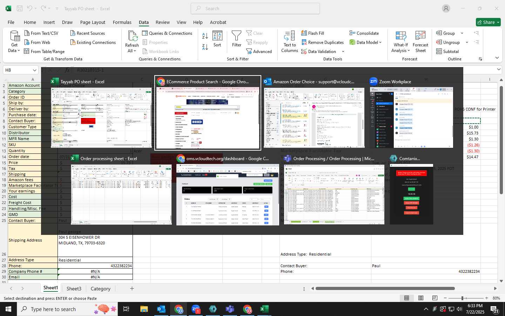The height and width of the screenshot is (316, 505).
Task: Sort Z to A descending
Action: 205,47
